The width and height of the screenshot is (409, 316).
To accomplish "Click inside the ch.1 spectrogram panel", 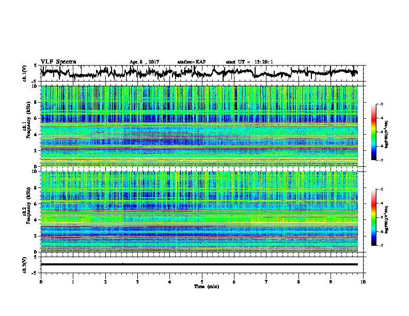I will point(199,126).
